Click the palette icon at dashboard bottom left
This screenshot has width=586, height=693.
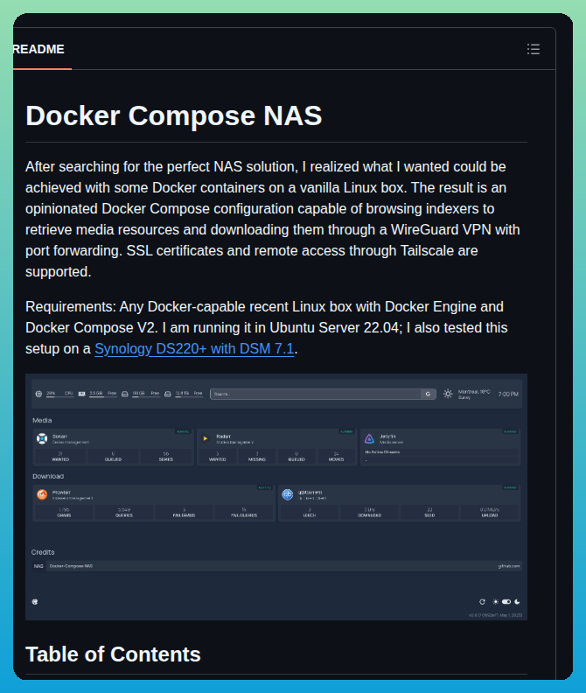point(35,601)
